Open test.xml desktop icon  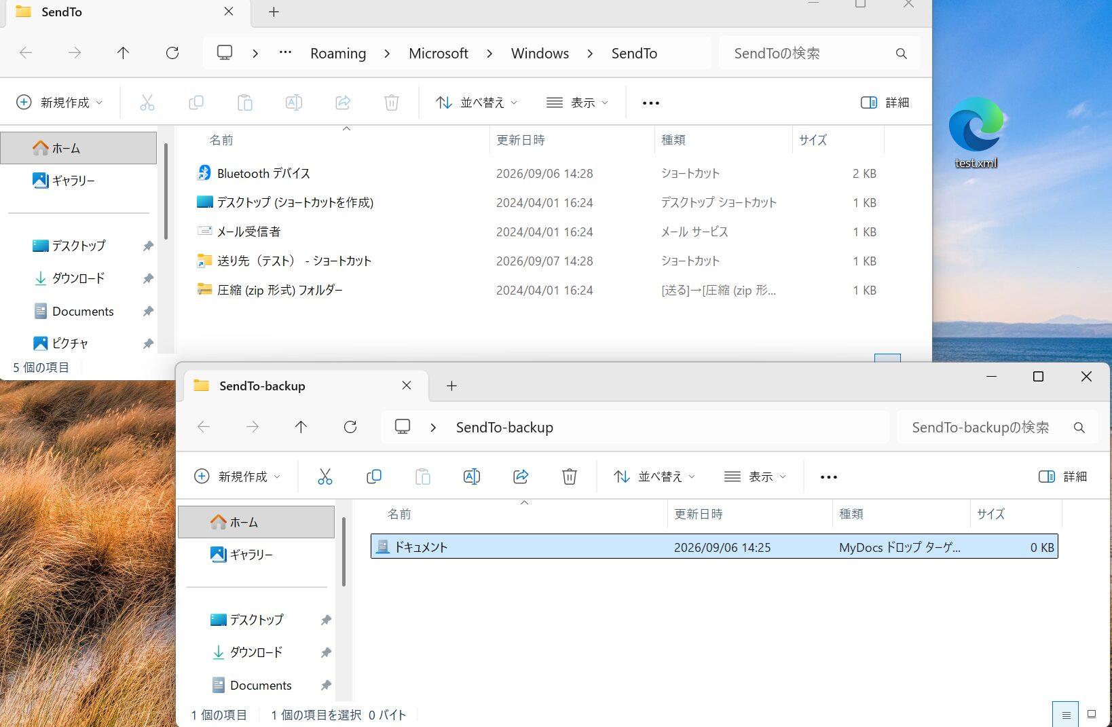point(976,132)
